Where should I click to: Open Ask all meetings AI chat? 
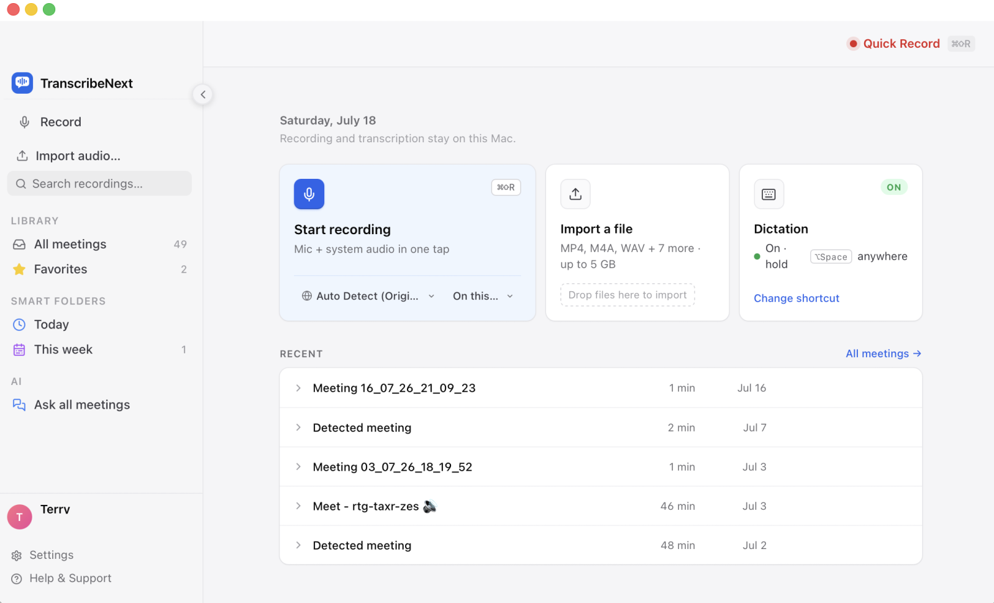pyautogui.click(x=99, y=405)
